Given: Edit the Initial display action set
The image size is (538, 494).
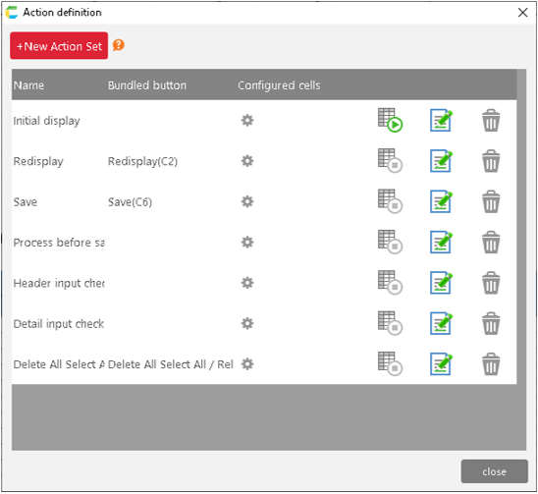Looking at the screenshot, I should point(441,120).
